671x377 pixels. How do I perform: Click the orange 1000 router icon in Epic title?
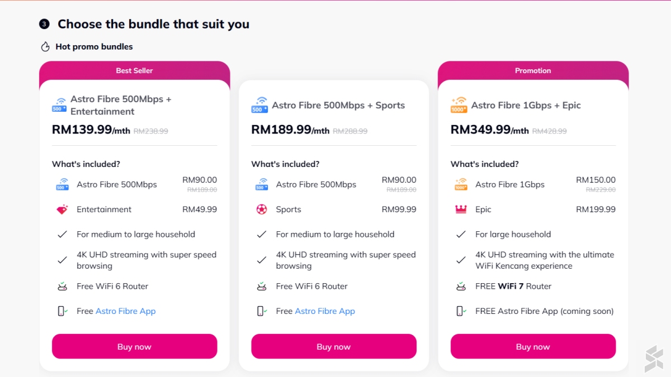pos(459,105)
